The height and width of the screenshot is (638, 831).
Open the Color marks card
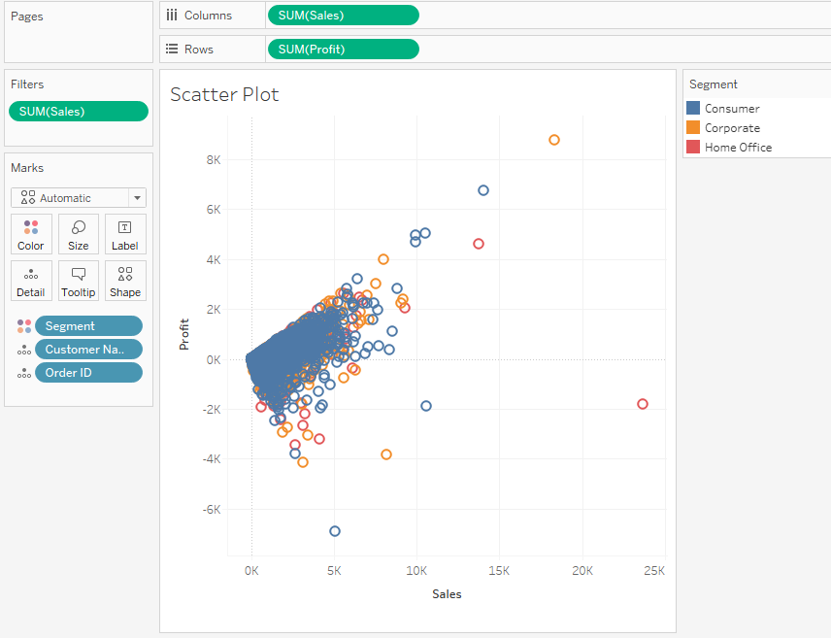(x=31, y=234)
